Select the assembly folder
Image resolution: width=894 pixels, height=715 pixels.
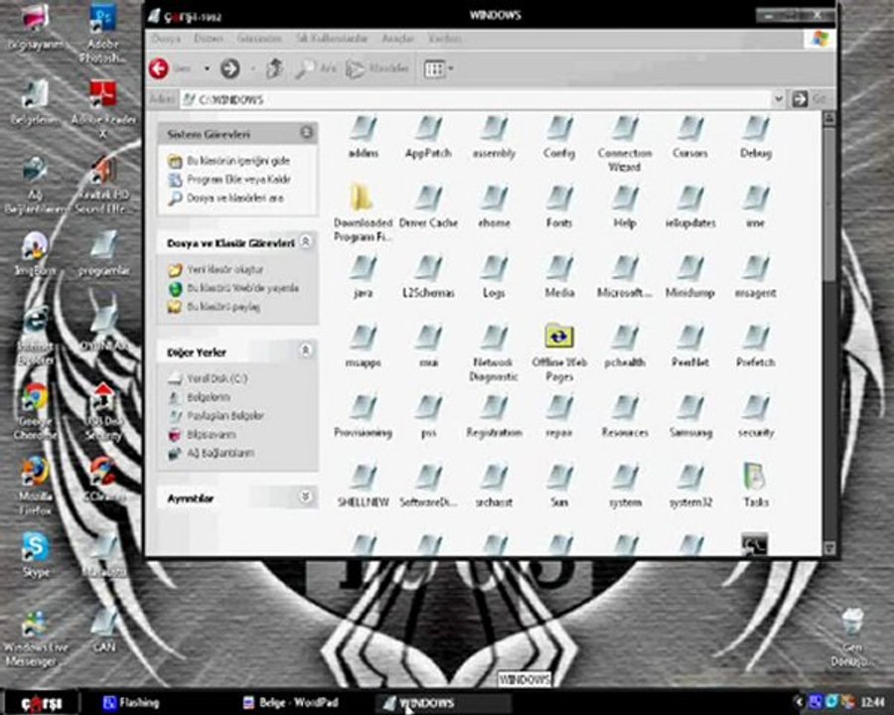(494, 137)
